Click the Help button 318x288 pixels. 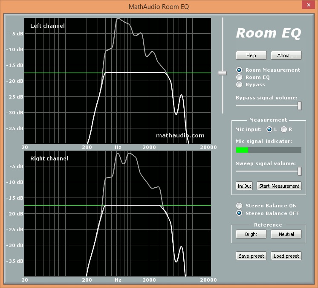[x=251, y=55]
